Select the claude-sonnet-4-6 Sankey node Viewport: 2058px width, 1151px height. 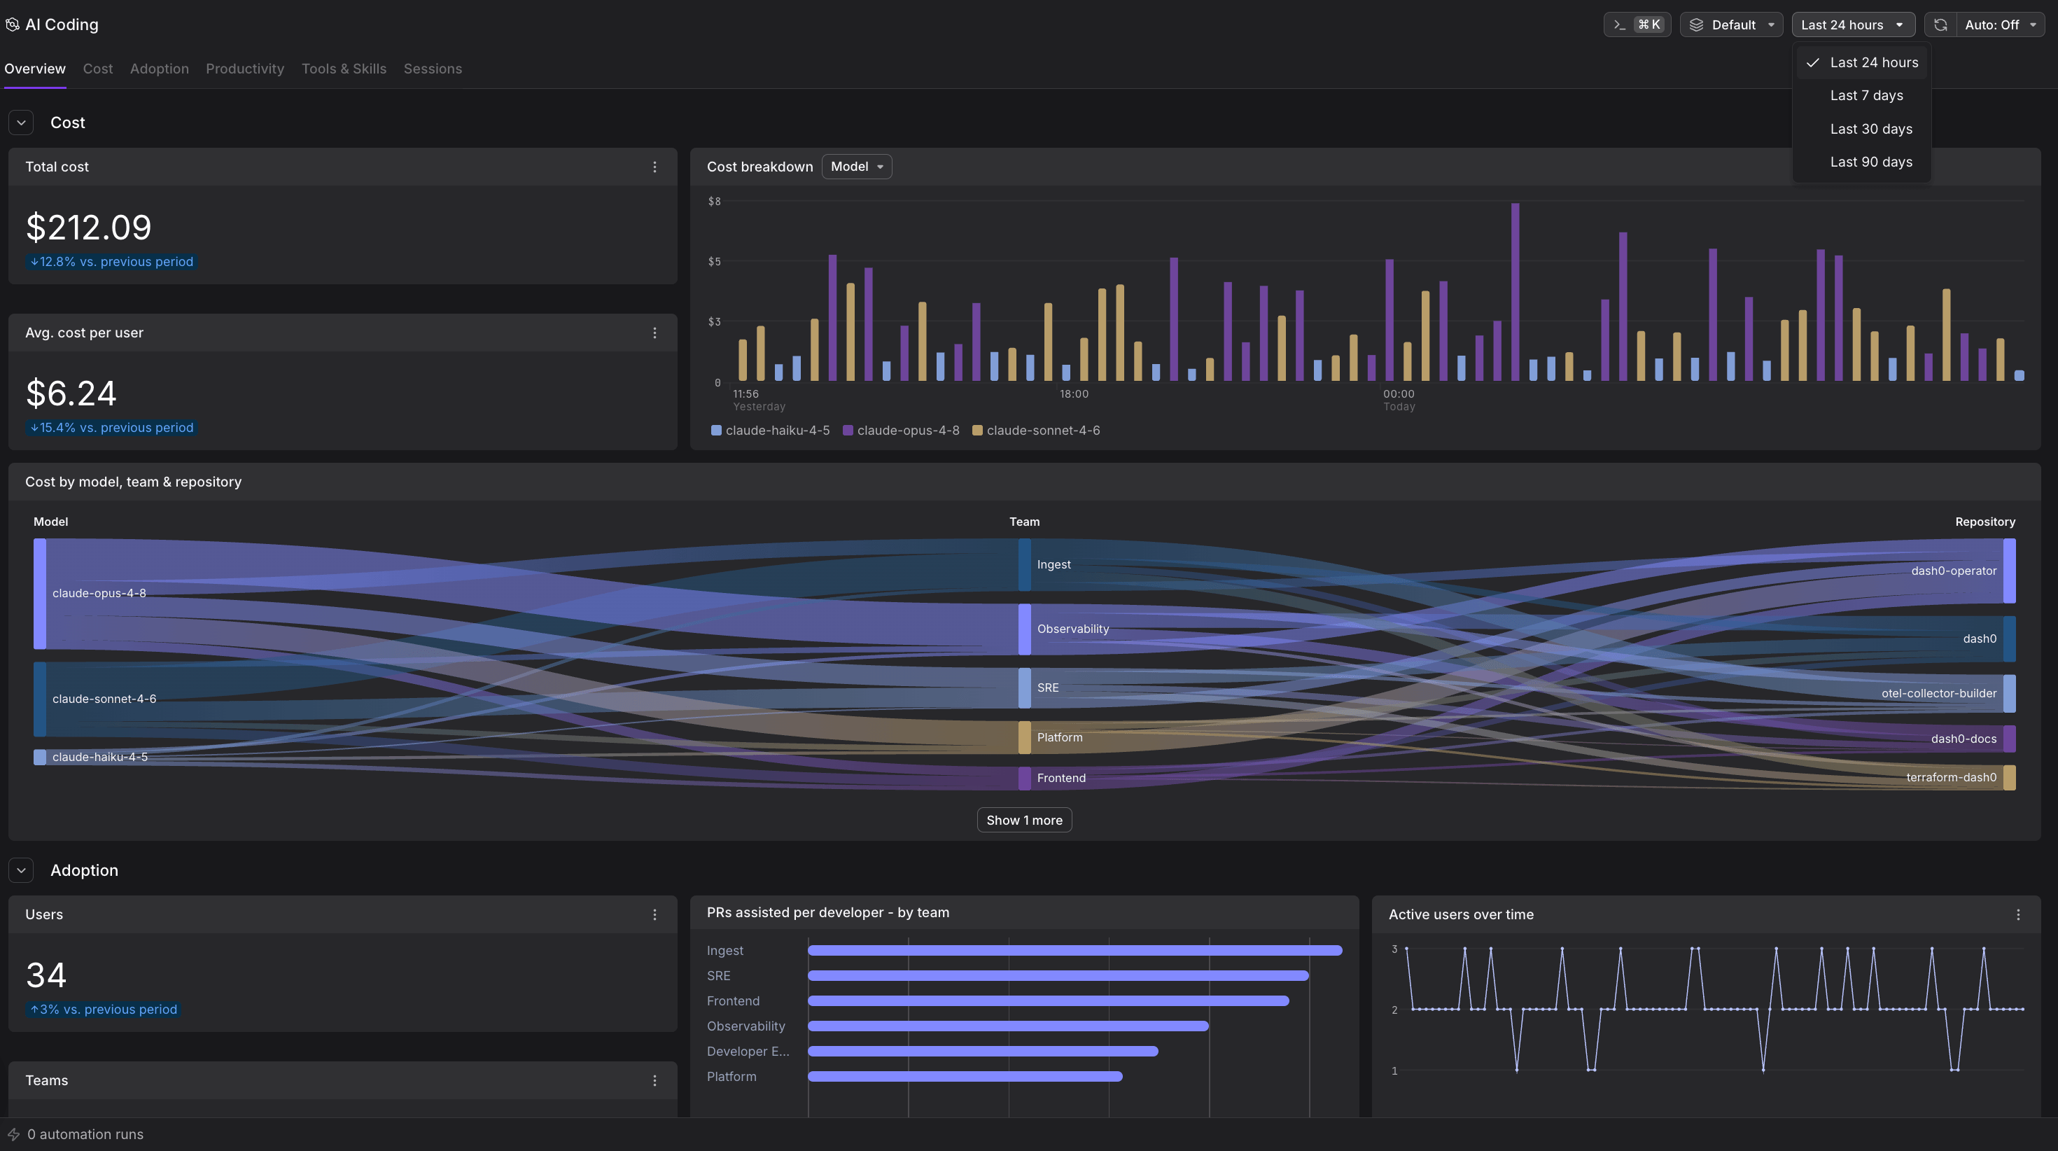click(39, 699)
